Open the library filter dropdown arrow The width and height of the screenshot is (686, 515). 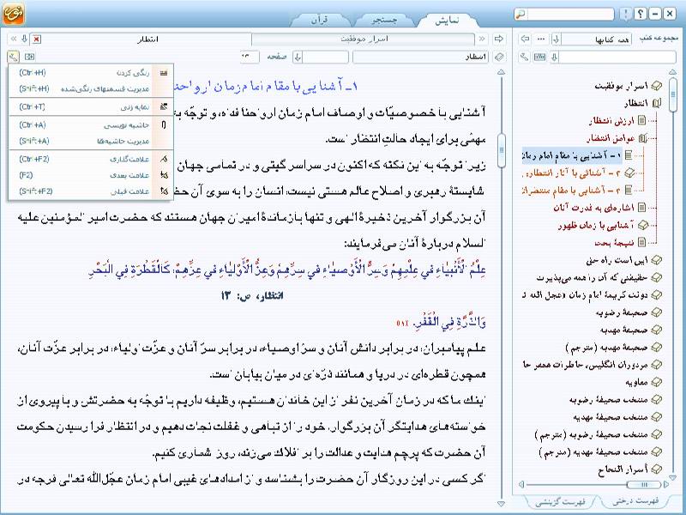click(x=554, y=57)
